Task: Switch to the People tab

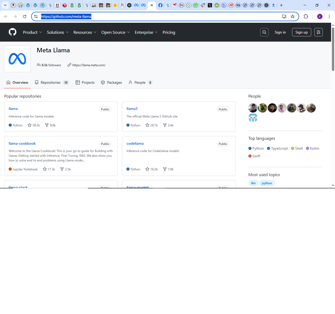Action: pos(140,82)
